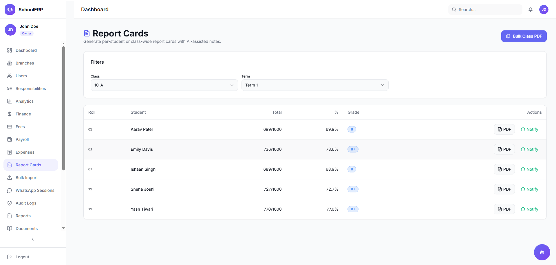Download PDF for Aarav Patel
This screenshot has width=556, height=265.
pyautogui.click(x=504, y=129)
